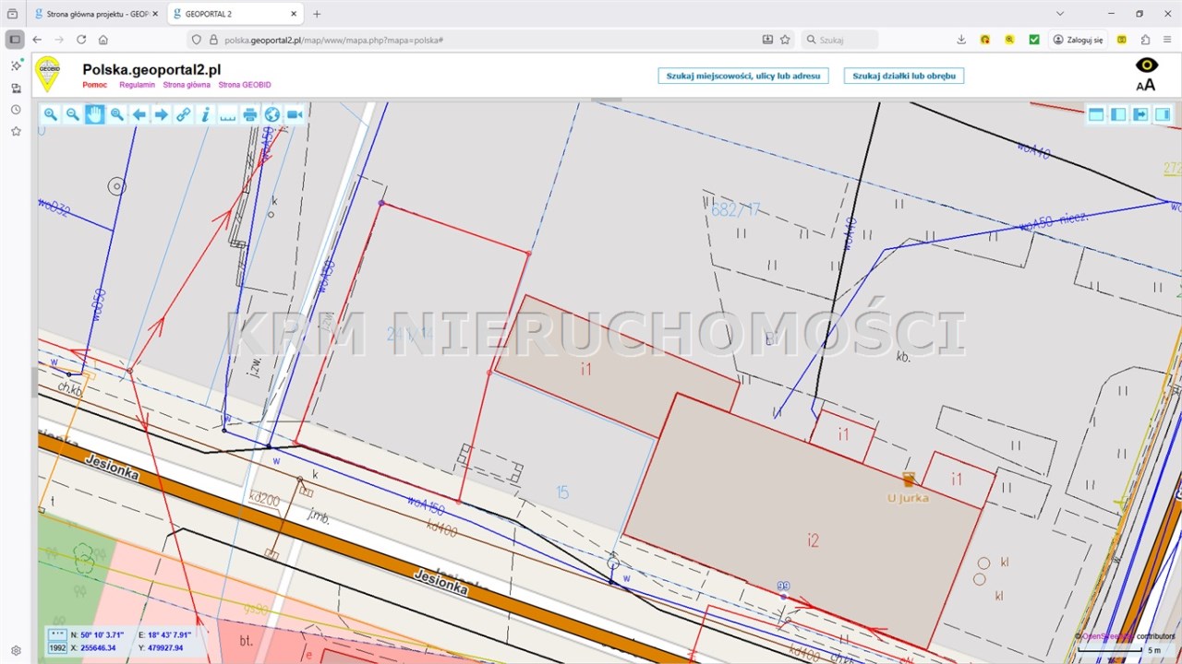The image size is (1182, 664).
Task: Toggle high contrast eye icon
Action: point(1146,65)
